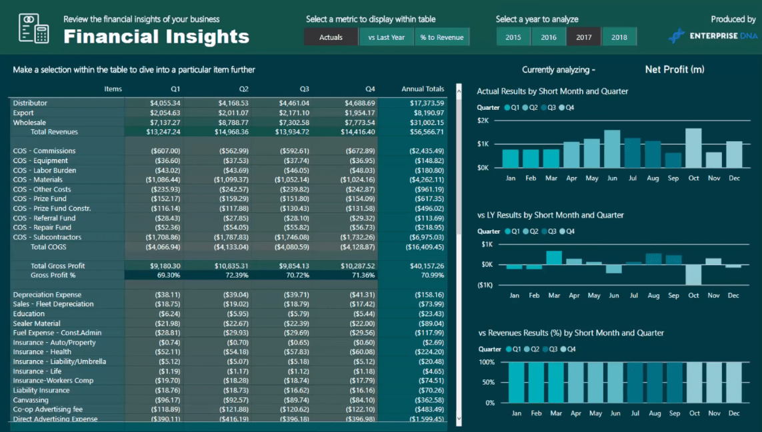Click the Jan bar in vs Revenues chart
This screenshot has width=762, height=432.
[517, 383]
